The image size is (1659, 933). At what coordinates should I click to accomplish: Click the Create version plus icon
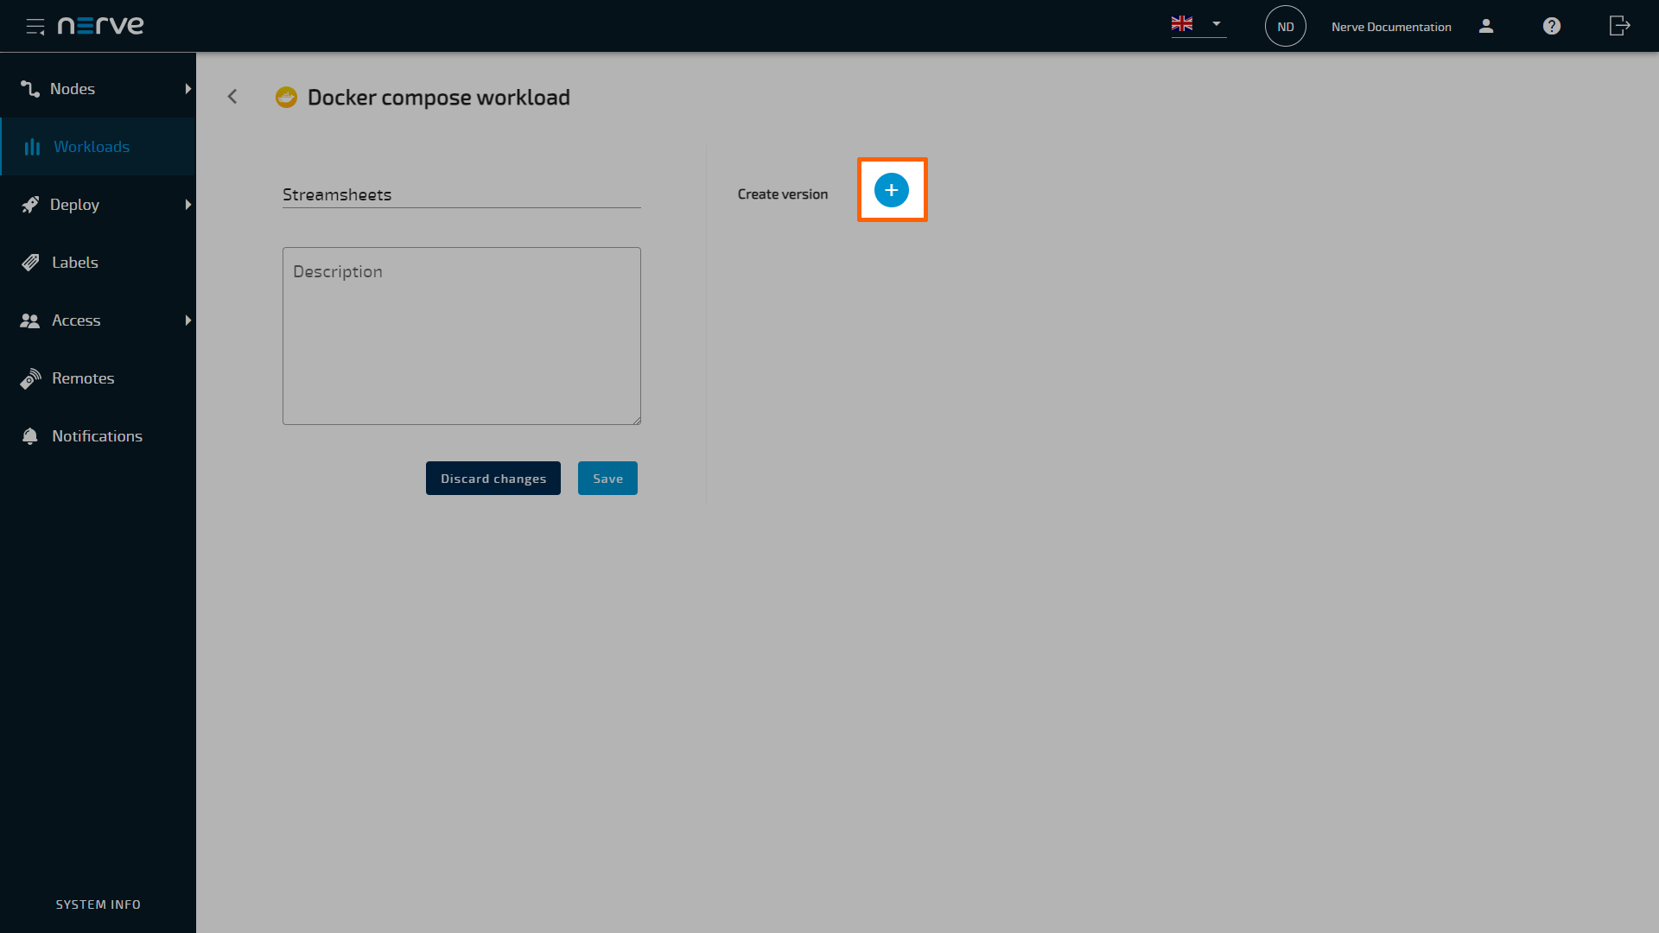pyautogui.click(x=891, y=190)
